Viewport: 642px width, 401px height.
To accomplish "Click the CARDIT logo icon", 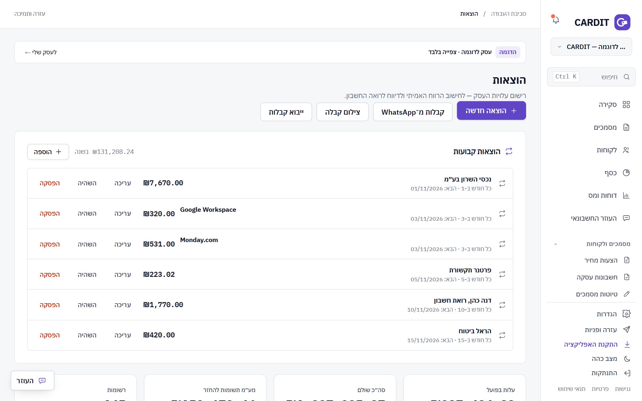I will [x=622, y=22].
